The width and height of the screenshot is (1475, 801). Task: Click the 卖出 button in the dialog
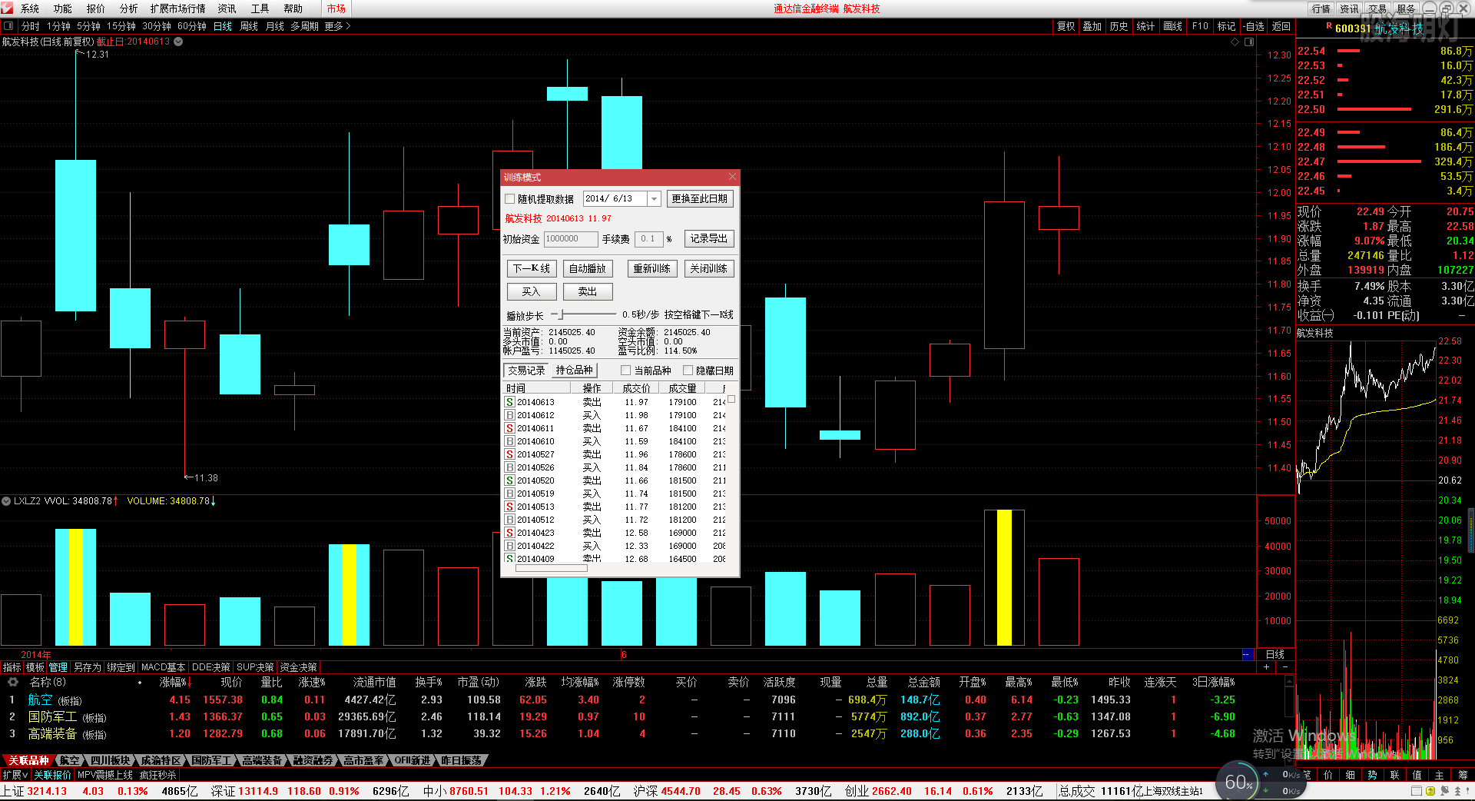588,291
